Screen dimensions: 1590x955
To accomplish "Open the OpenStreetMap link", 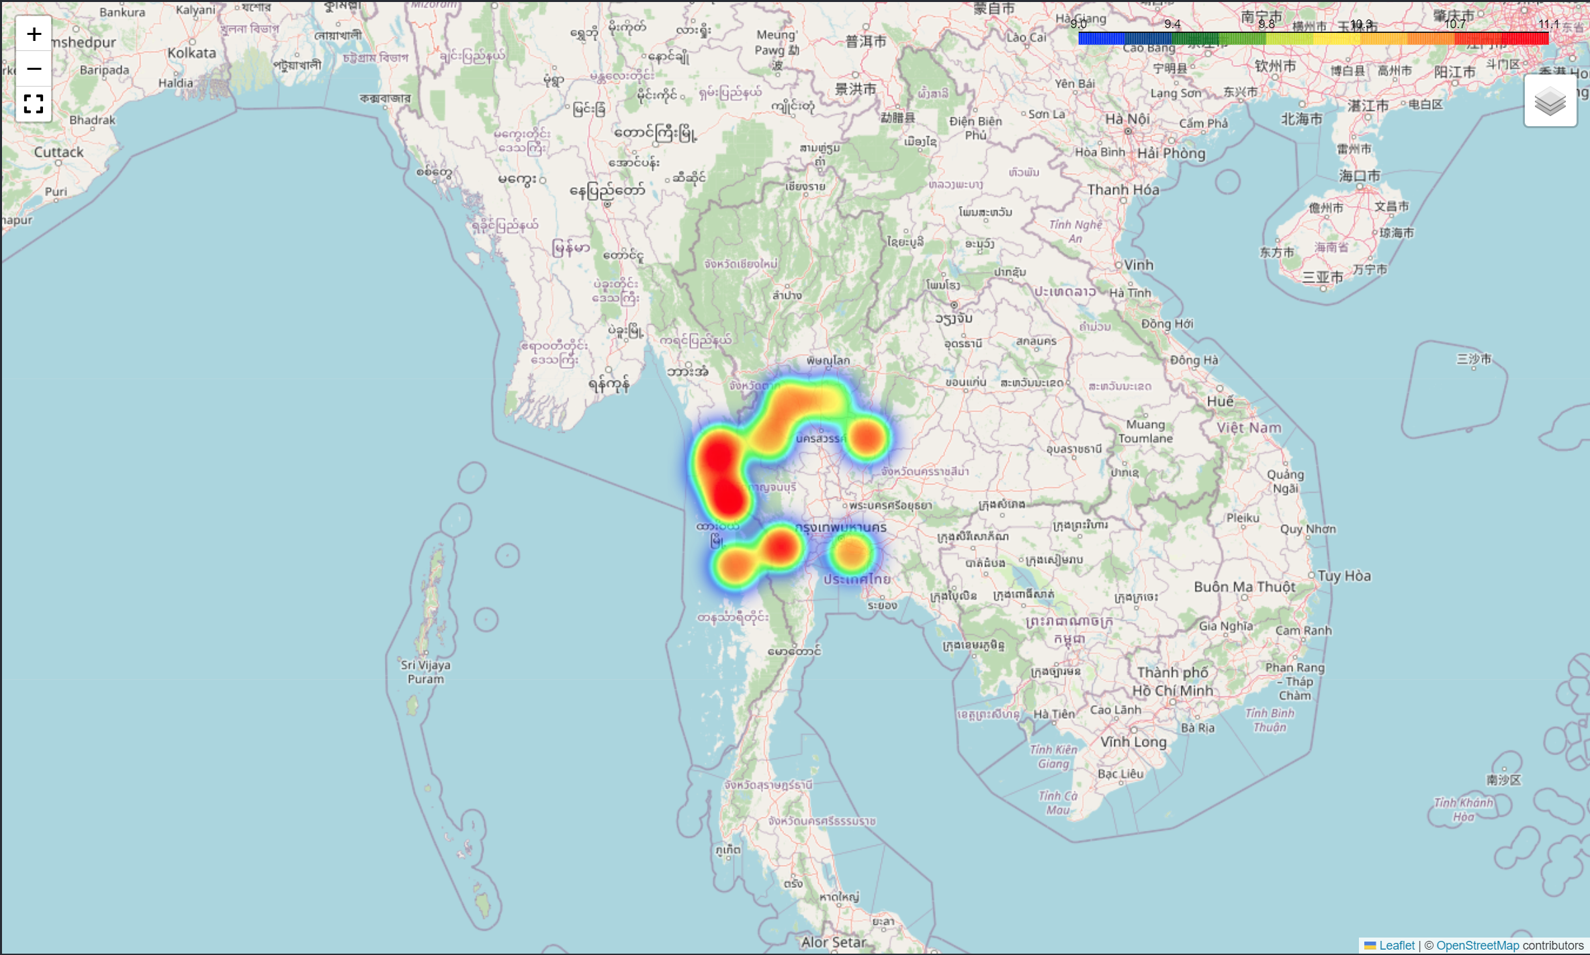I will point(1477,946).
